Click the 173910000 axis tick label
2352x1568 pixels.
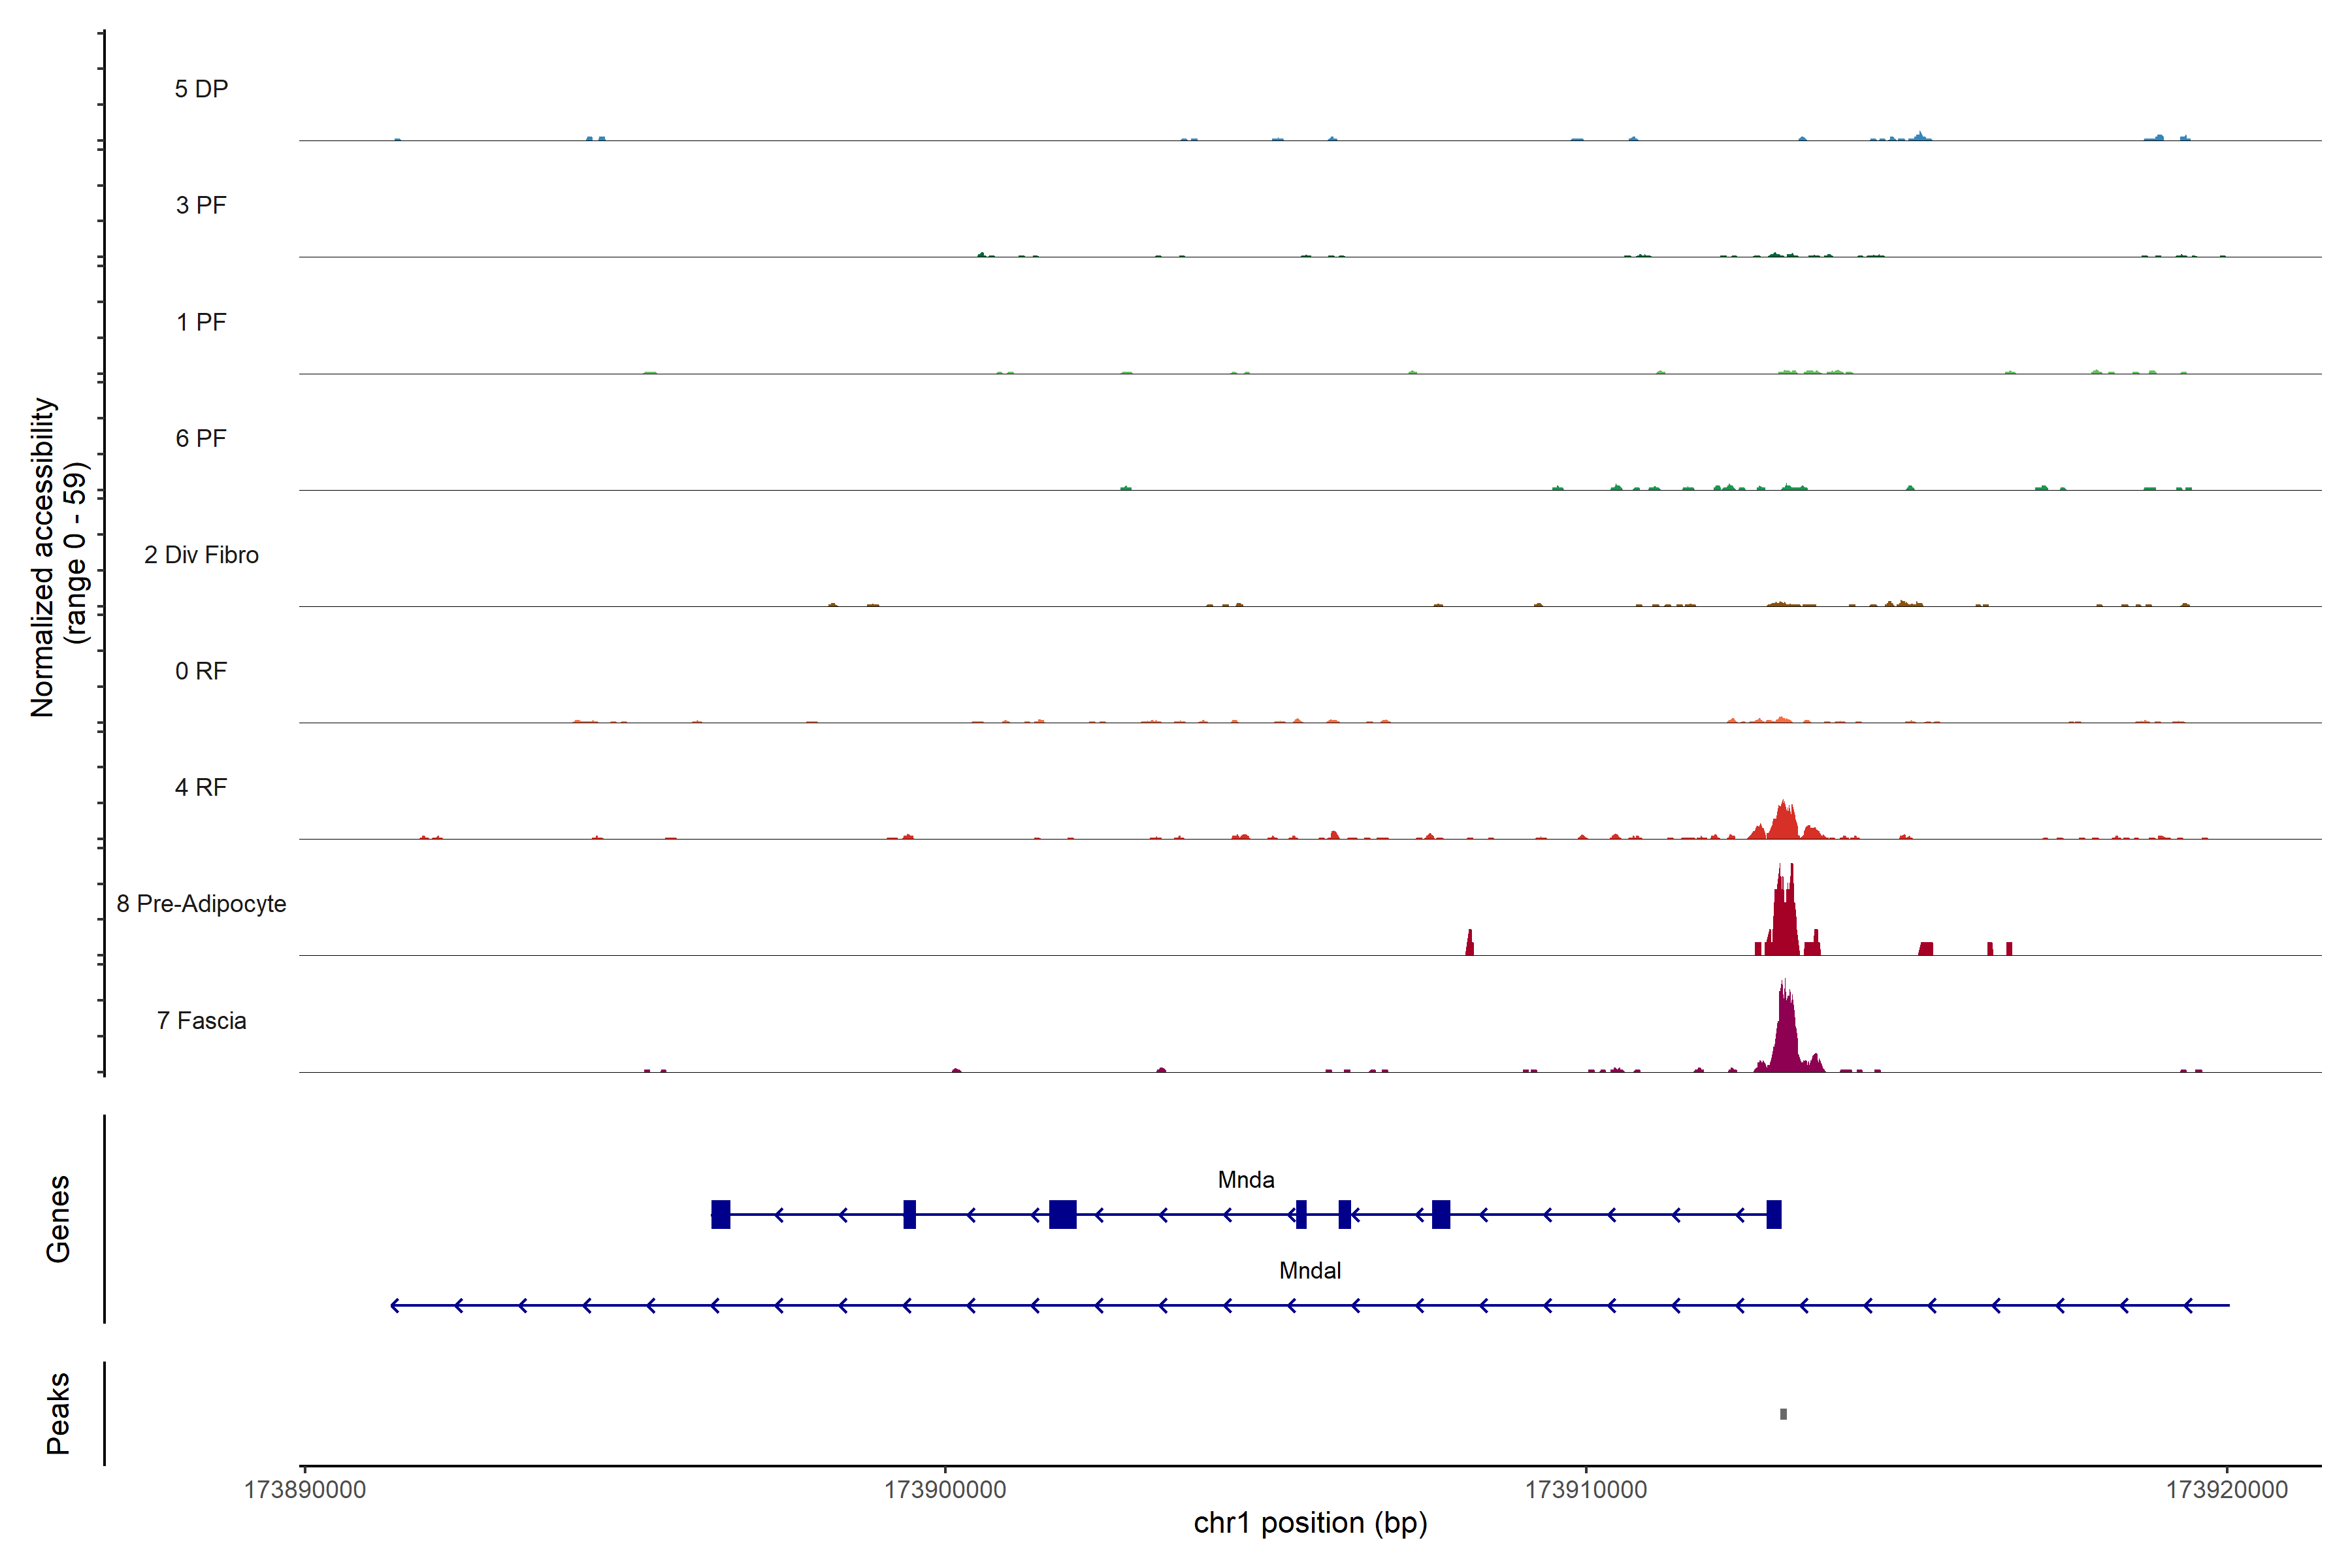pos(1586,1490)
